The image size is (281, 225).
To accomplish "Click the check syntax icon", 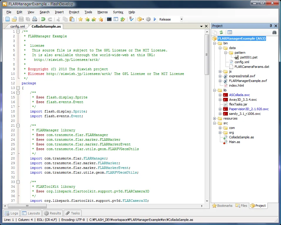I will pos(131,19).
